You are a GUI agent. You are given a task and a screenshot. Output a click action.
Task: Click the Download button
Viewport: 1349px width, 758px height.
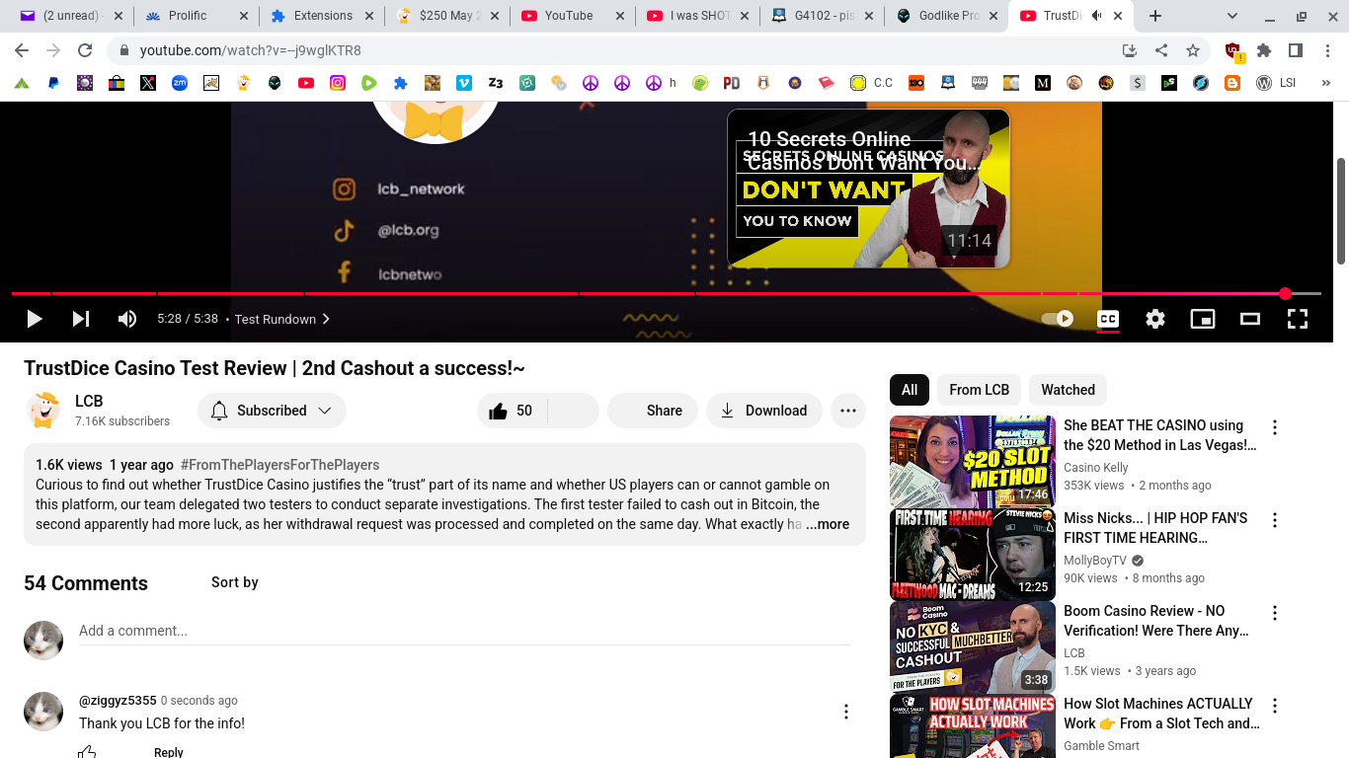point(764,411)
